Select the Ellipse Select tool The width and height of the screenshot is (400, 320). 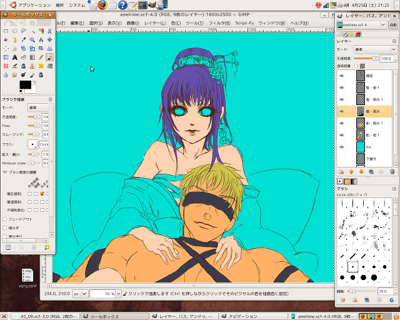click(x=15, y=31)
